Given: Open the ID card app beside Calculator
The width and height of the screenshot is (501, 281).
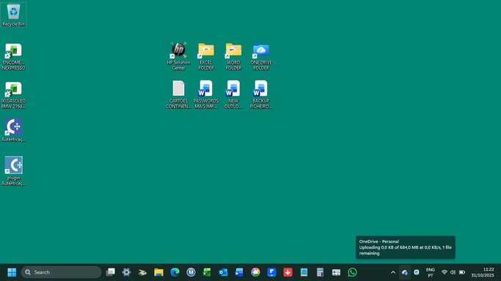Looking at the screenshot, I should [336, 272].
